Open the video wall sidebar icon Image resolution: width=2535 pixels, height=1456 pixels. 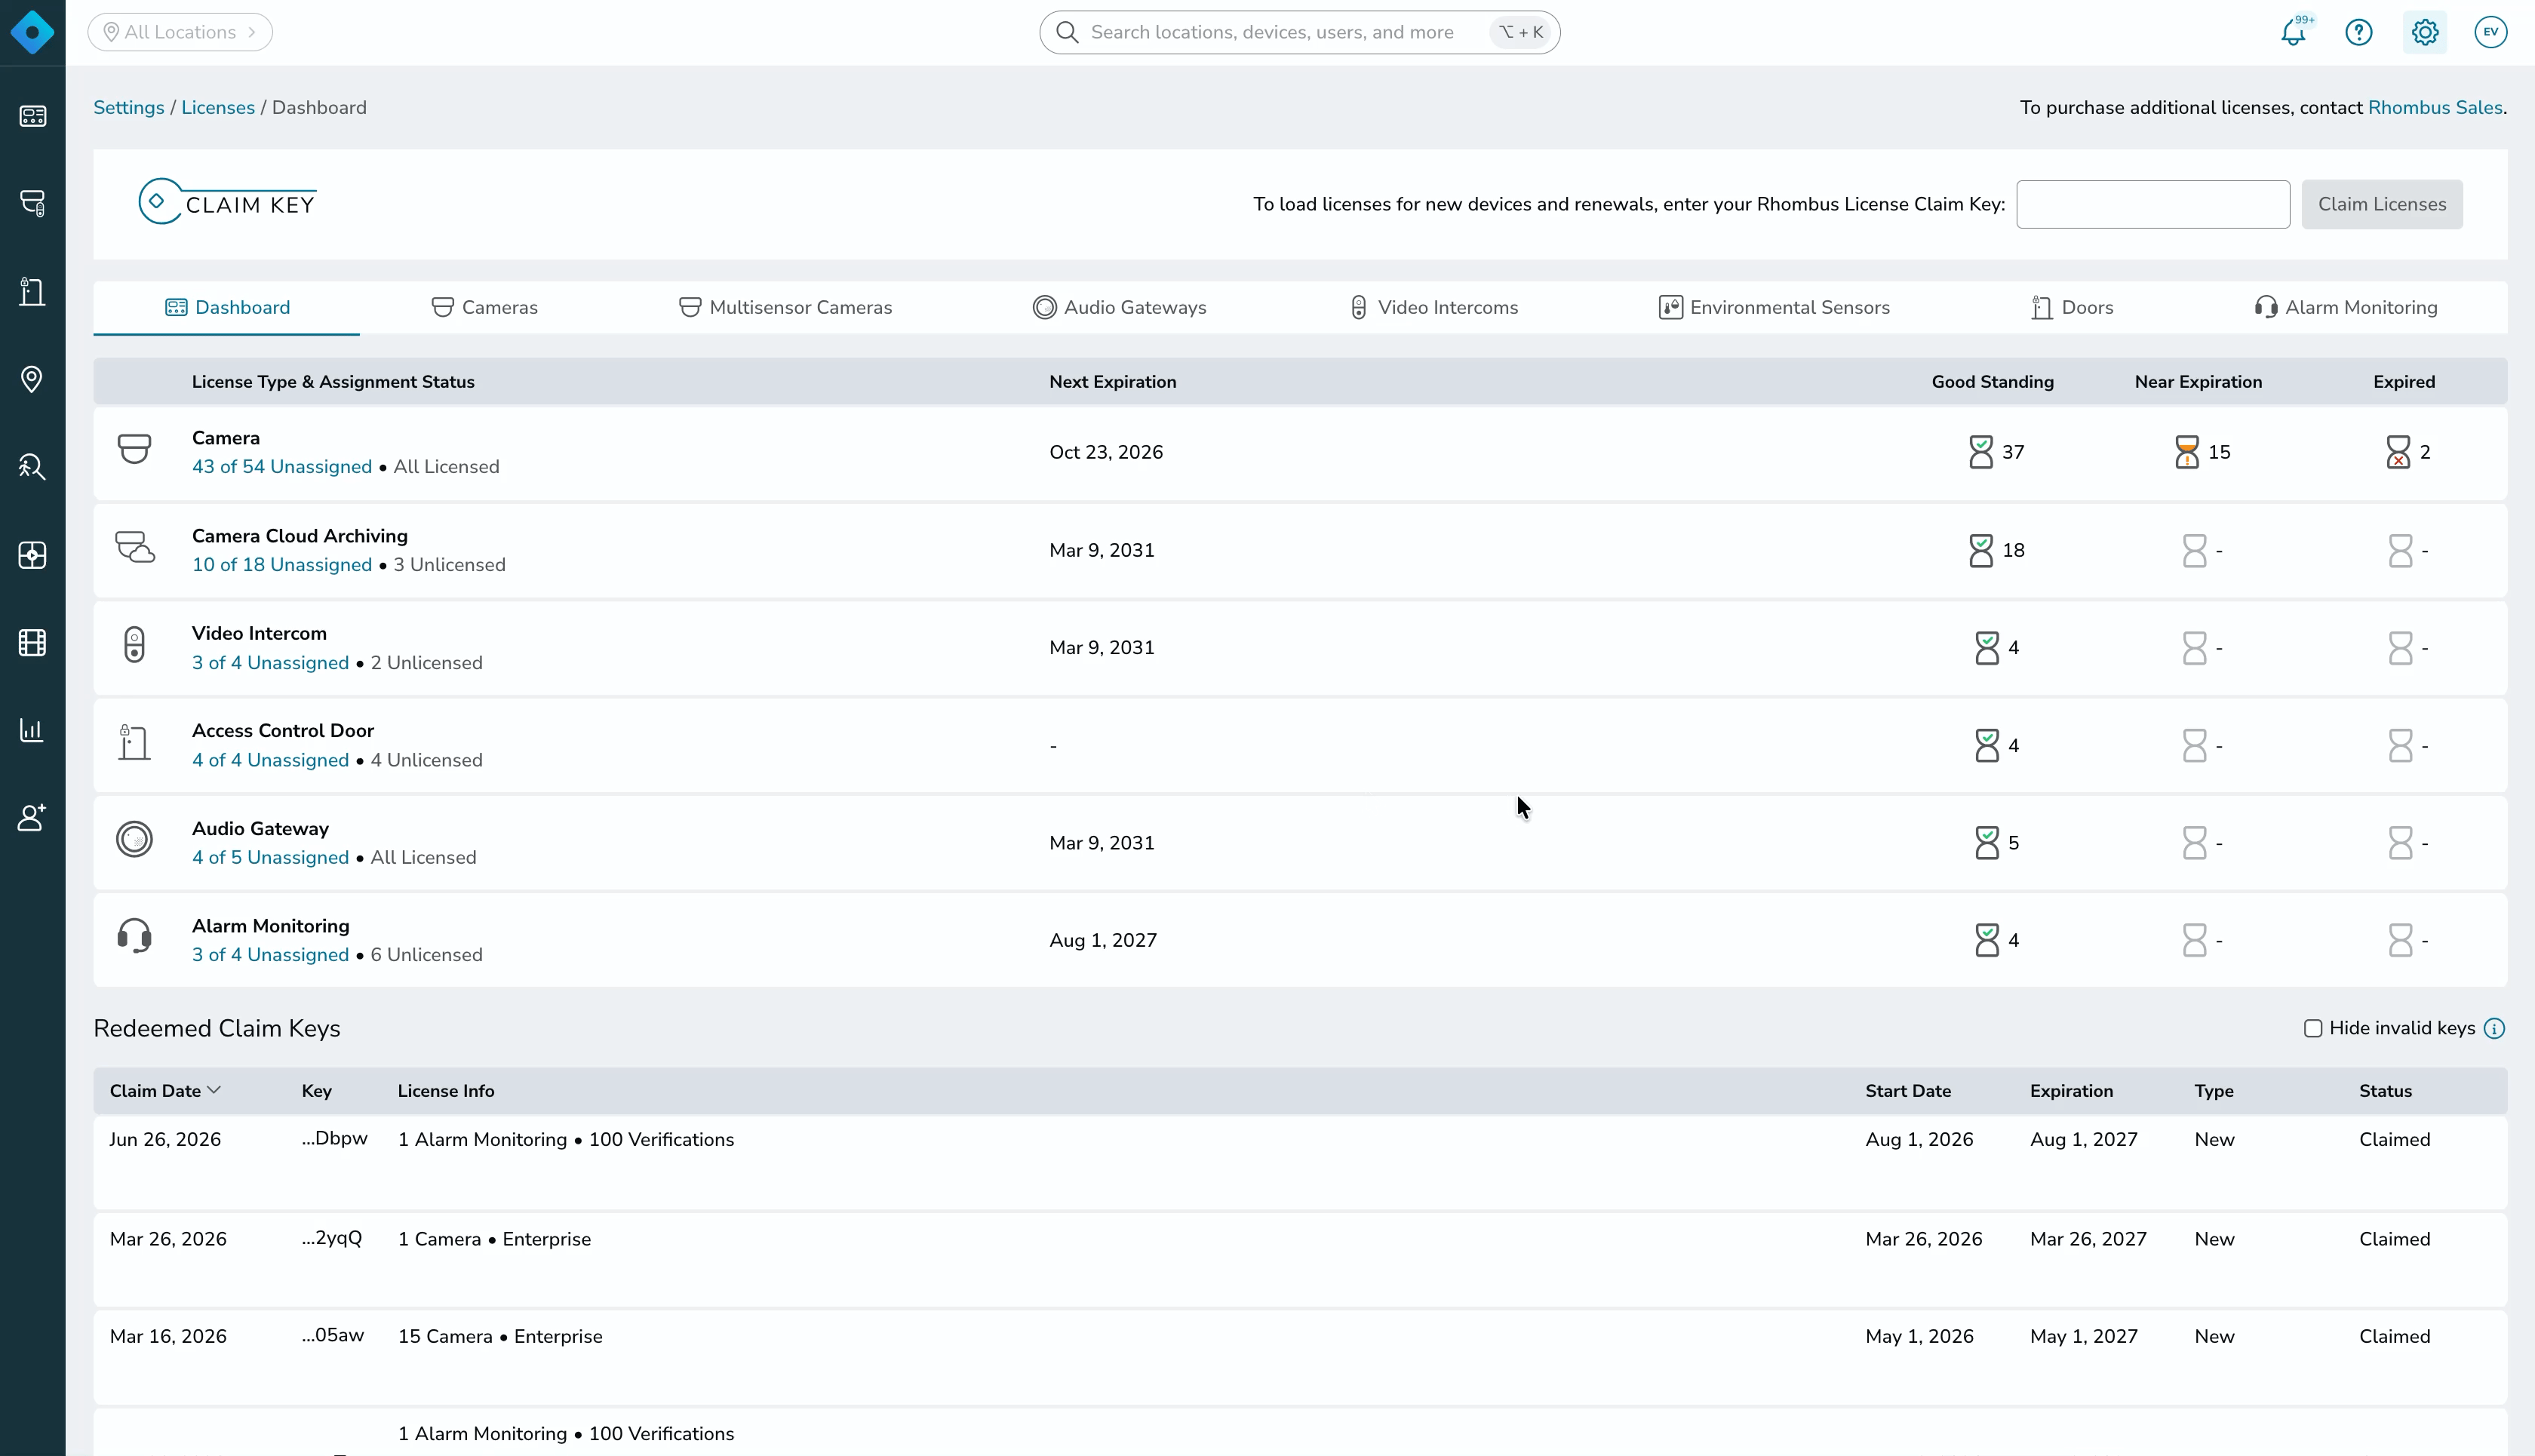coord(32,555)
